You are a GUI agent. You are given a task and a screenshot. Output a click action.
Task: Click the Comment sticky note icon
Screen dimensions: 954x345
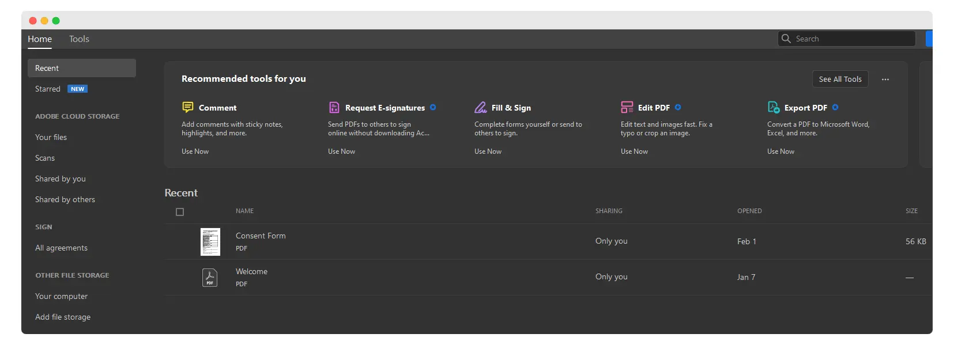188,107
